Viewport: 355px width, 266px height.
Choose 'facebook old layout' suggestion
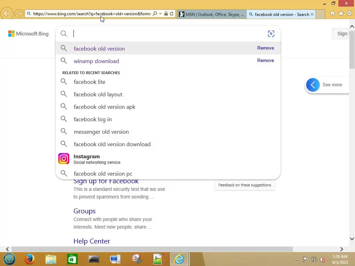(x=168, y=94)
